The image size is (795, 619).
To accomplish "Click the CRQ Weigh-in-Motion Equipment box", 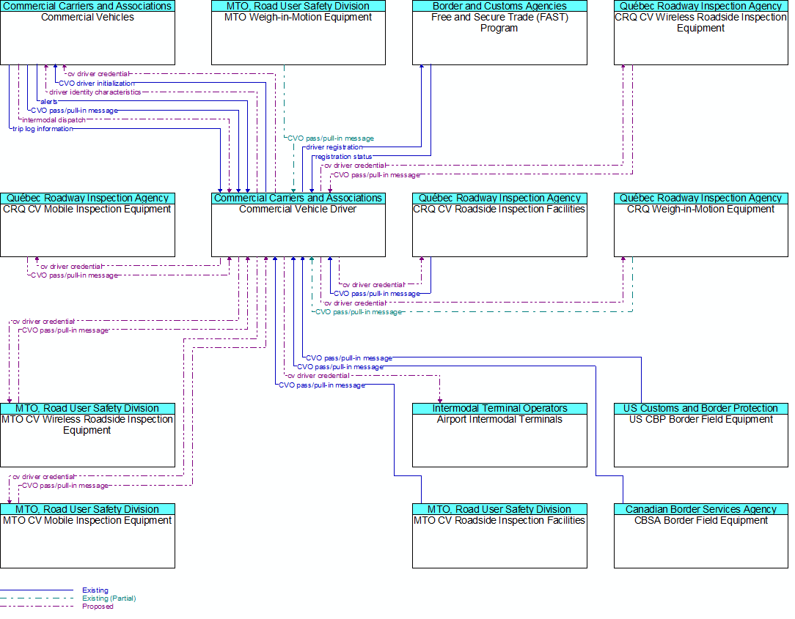I will [700, 225].
